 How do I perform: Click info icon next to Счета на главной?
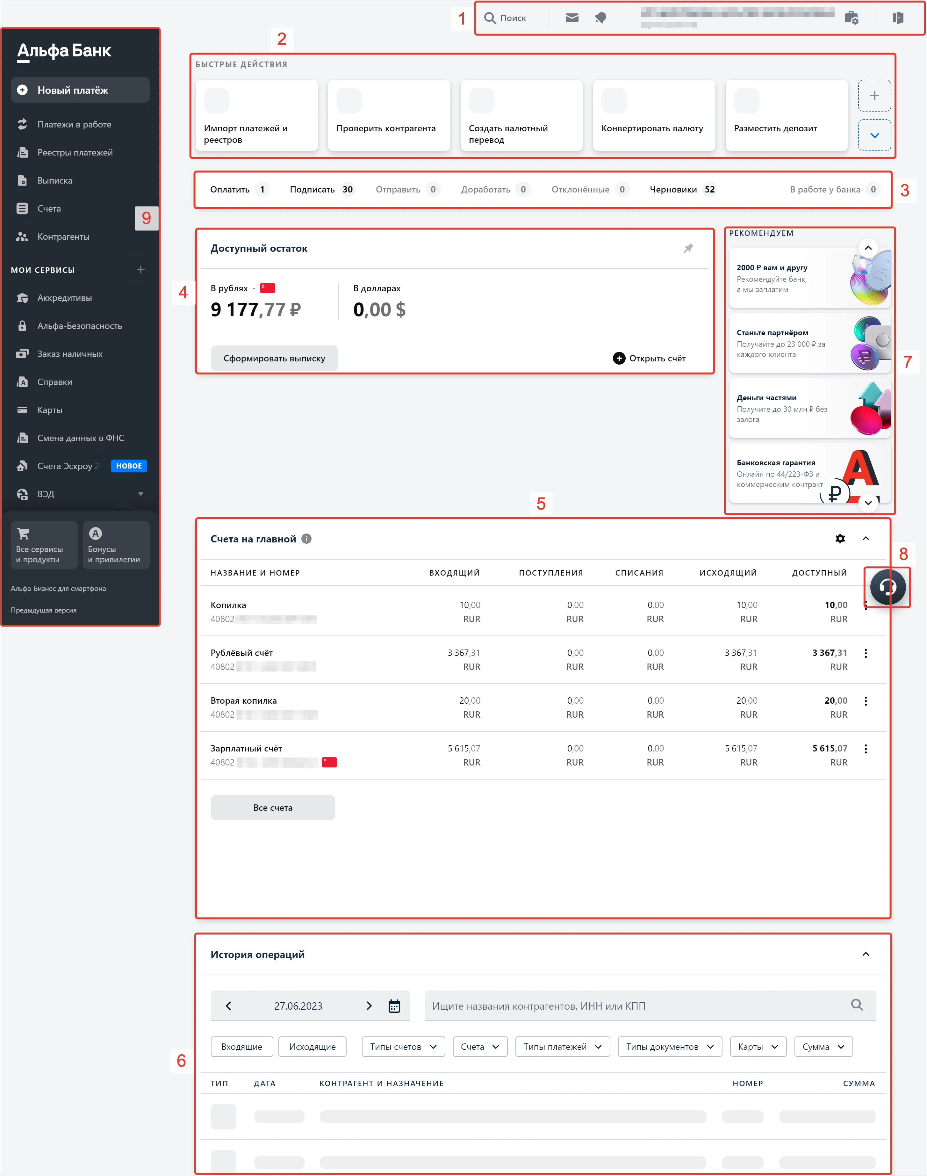pyautogui.click(x=307, y=539)
